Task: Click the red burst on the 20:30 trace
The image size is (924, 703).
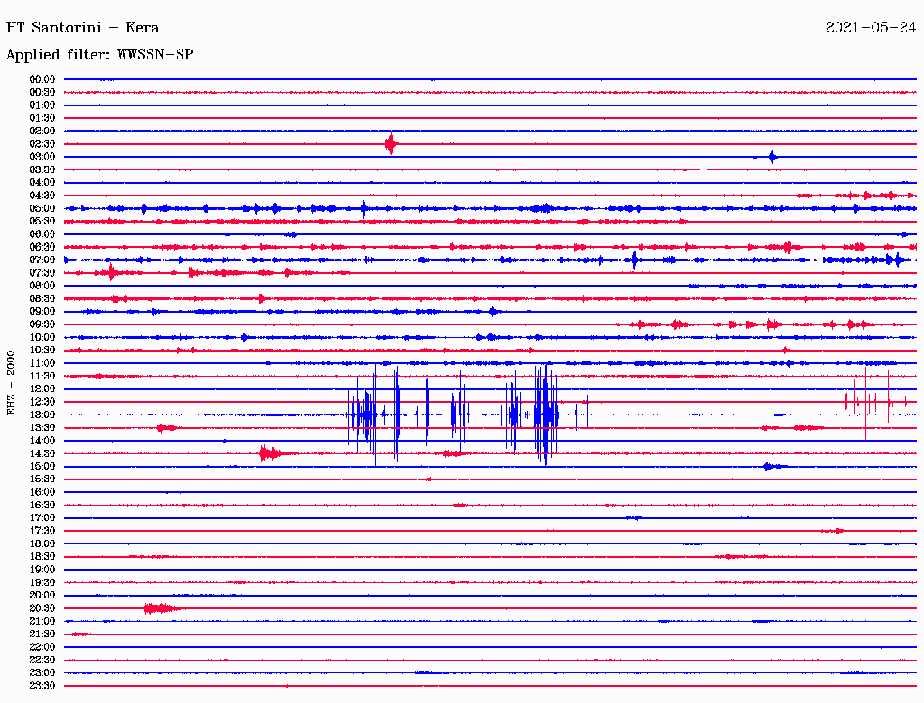Action: point(162,608)
